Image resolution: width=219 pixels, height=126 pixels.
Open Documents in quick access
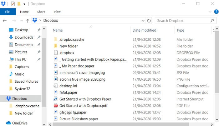pyautogui.click(x=24, y=45)
